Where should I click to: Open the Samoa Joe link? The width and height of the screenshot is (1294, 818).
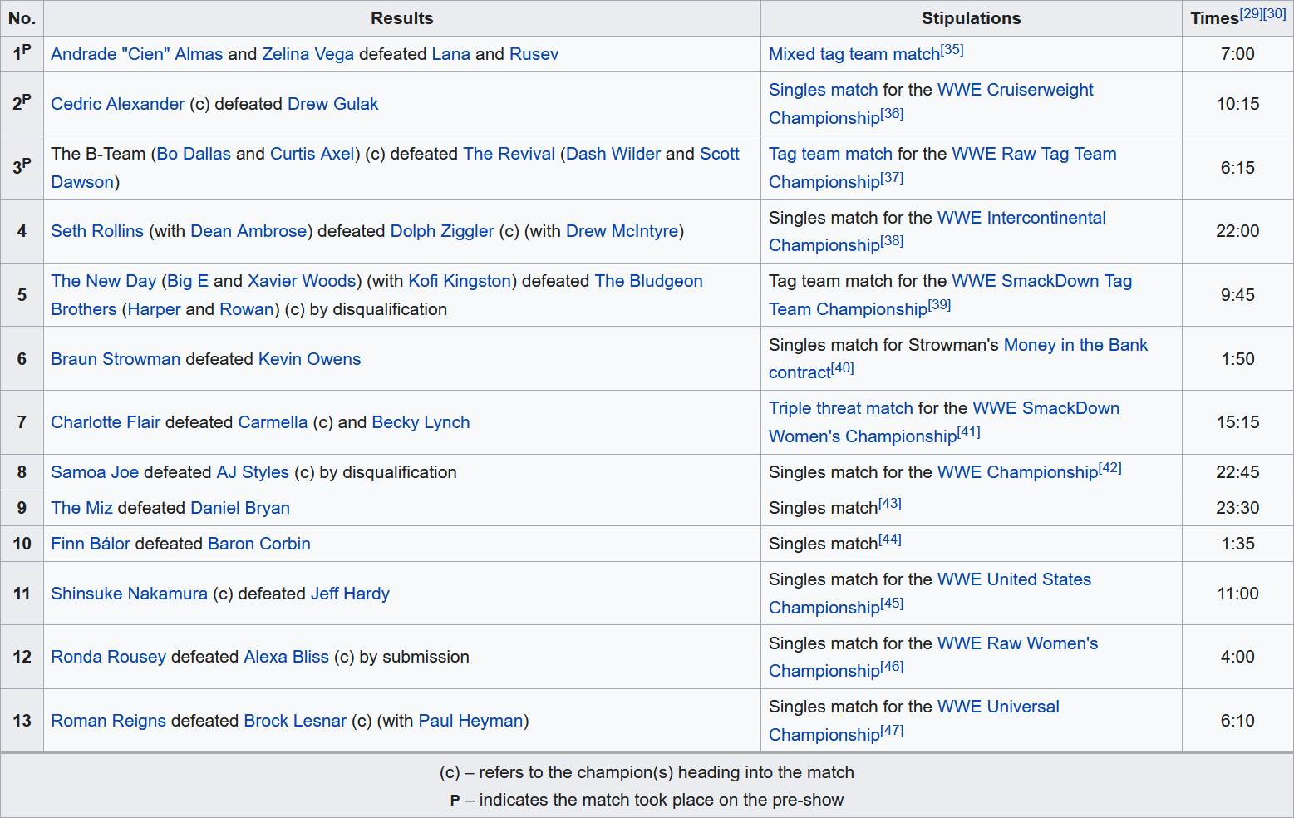pos(94,472)
